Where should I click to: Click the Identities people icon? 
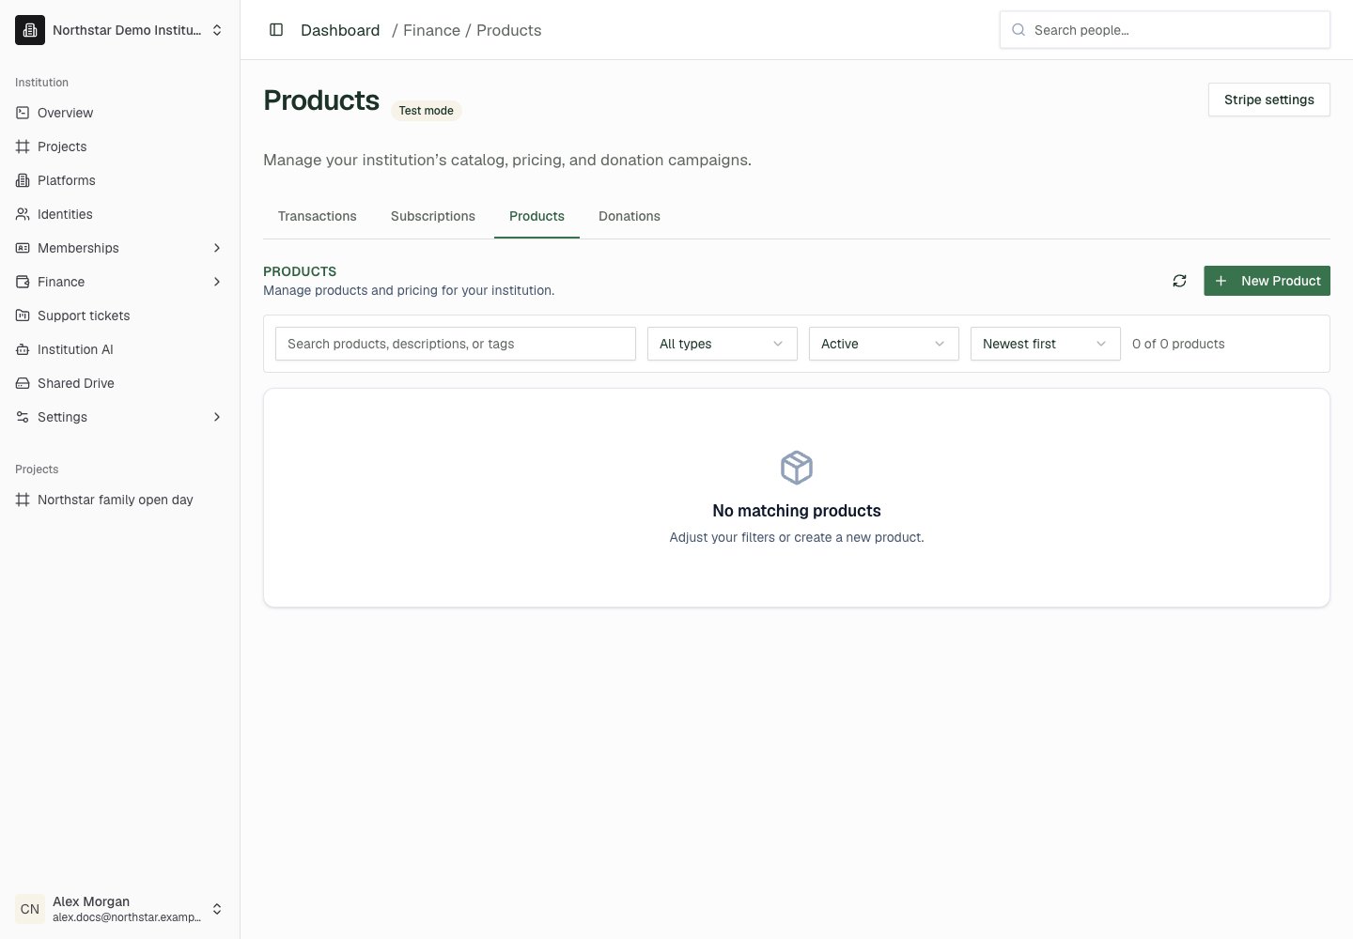coord(23,214)
